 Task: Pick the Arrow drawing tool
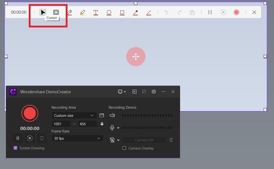tap(135, 12)
